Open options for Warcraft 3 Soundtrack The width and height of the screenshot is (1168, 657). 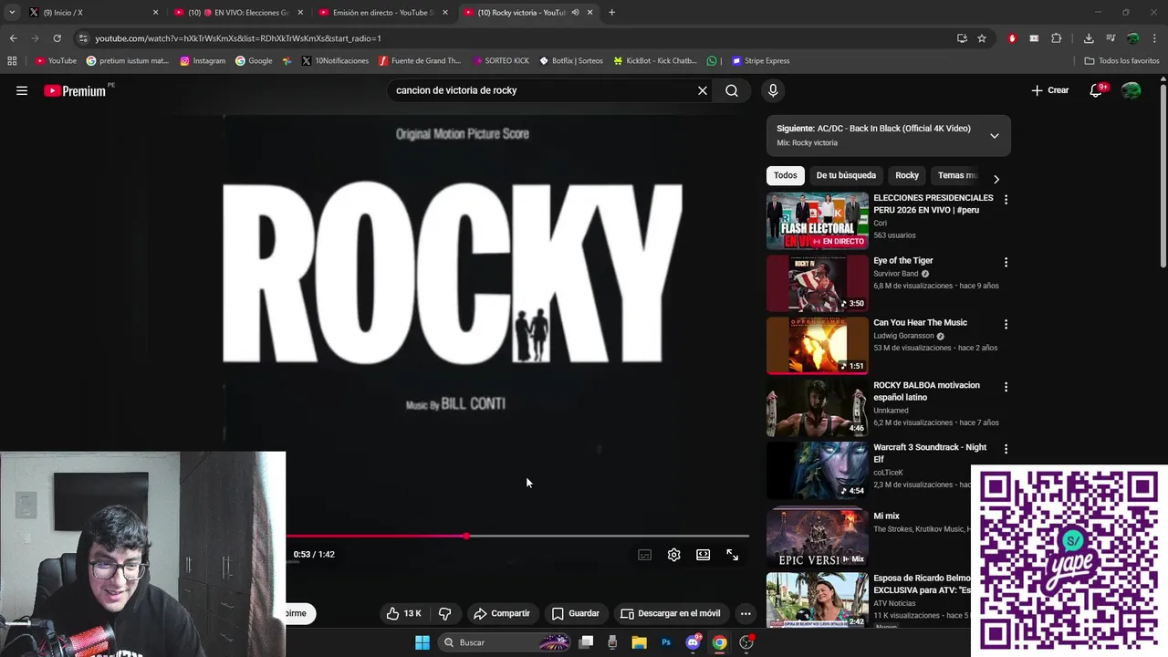pyautogui.click(x=1006, y=449)
